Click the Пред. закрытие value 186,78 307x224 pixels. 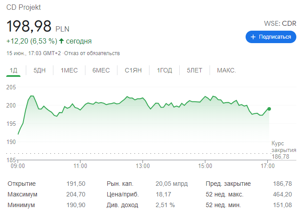pyautogui.click(x=283, y=184)
